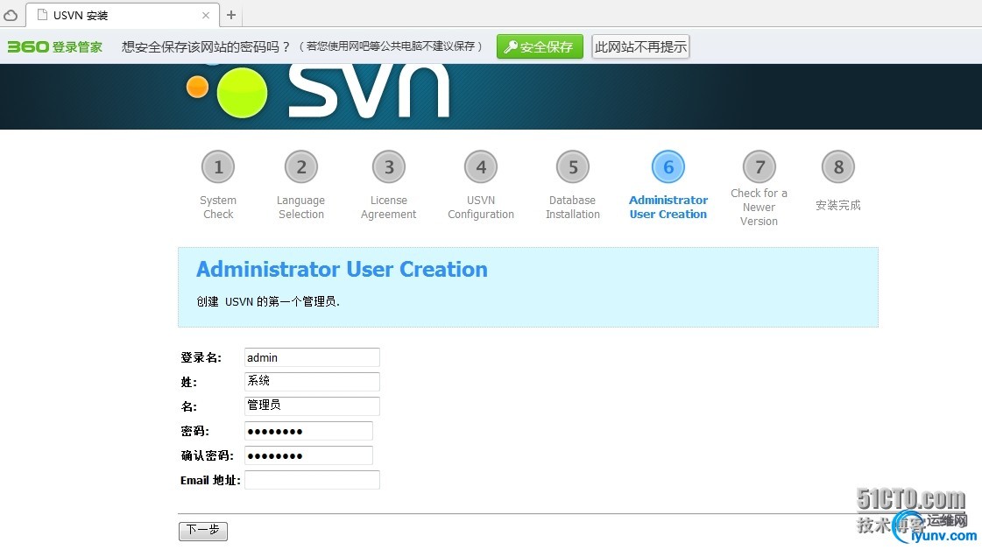The height and width of the screenshot is (550, 982).
Task: Click the Administrator User Creation step label
Action: 668,208
